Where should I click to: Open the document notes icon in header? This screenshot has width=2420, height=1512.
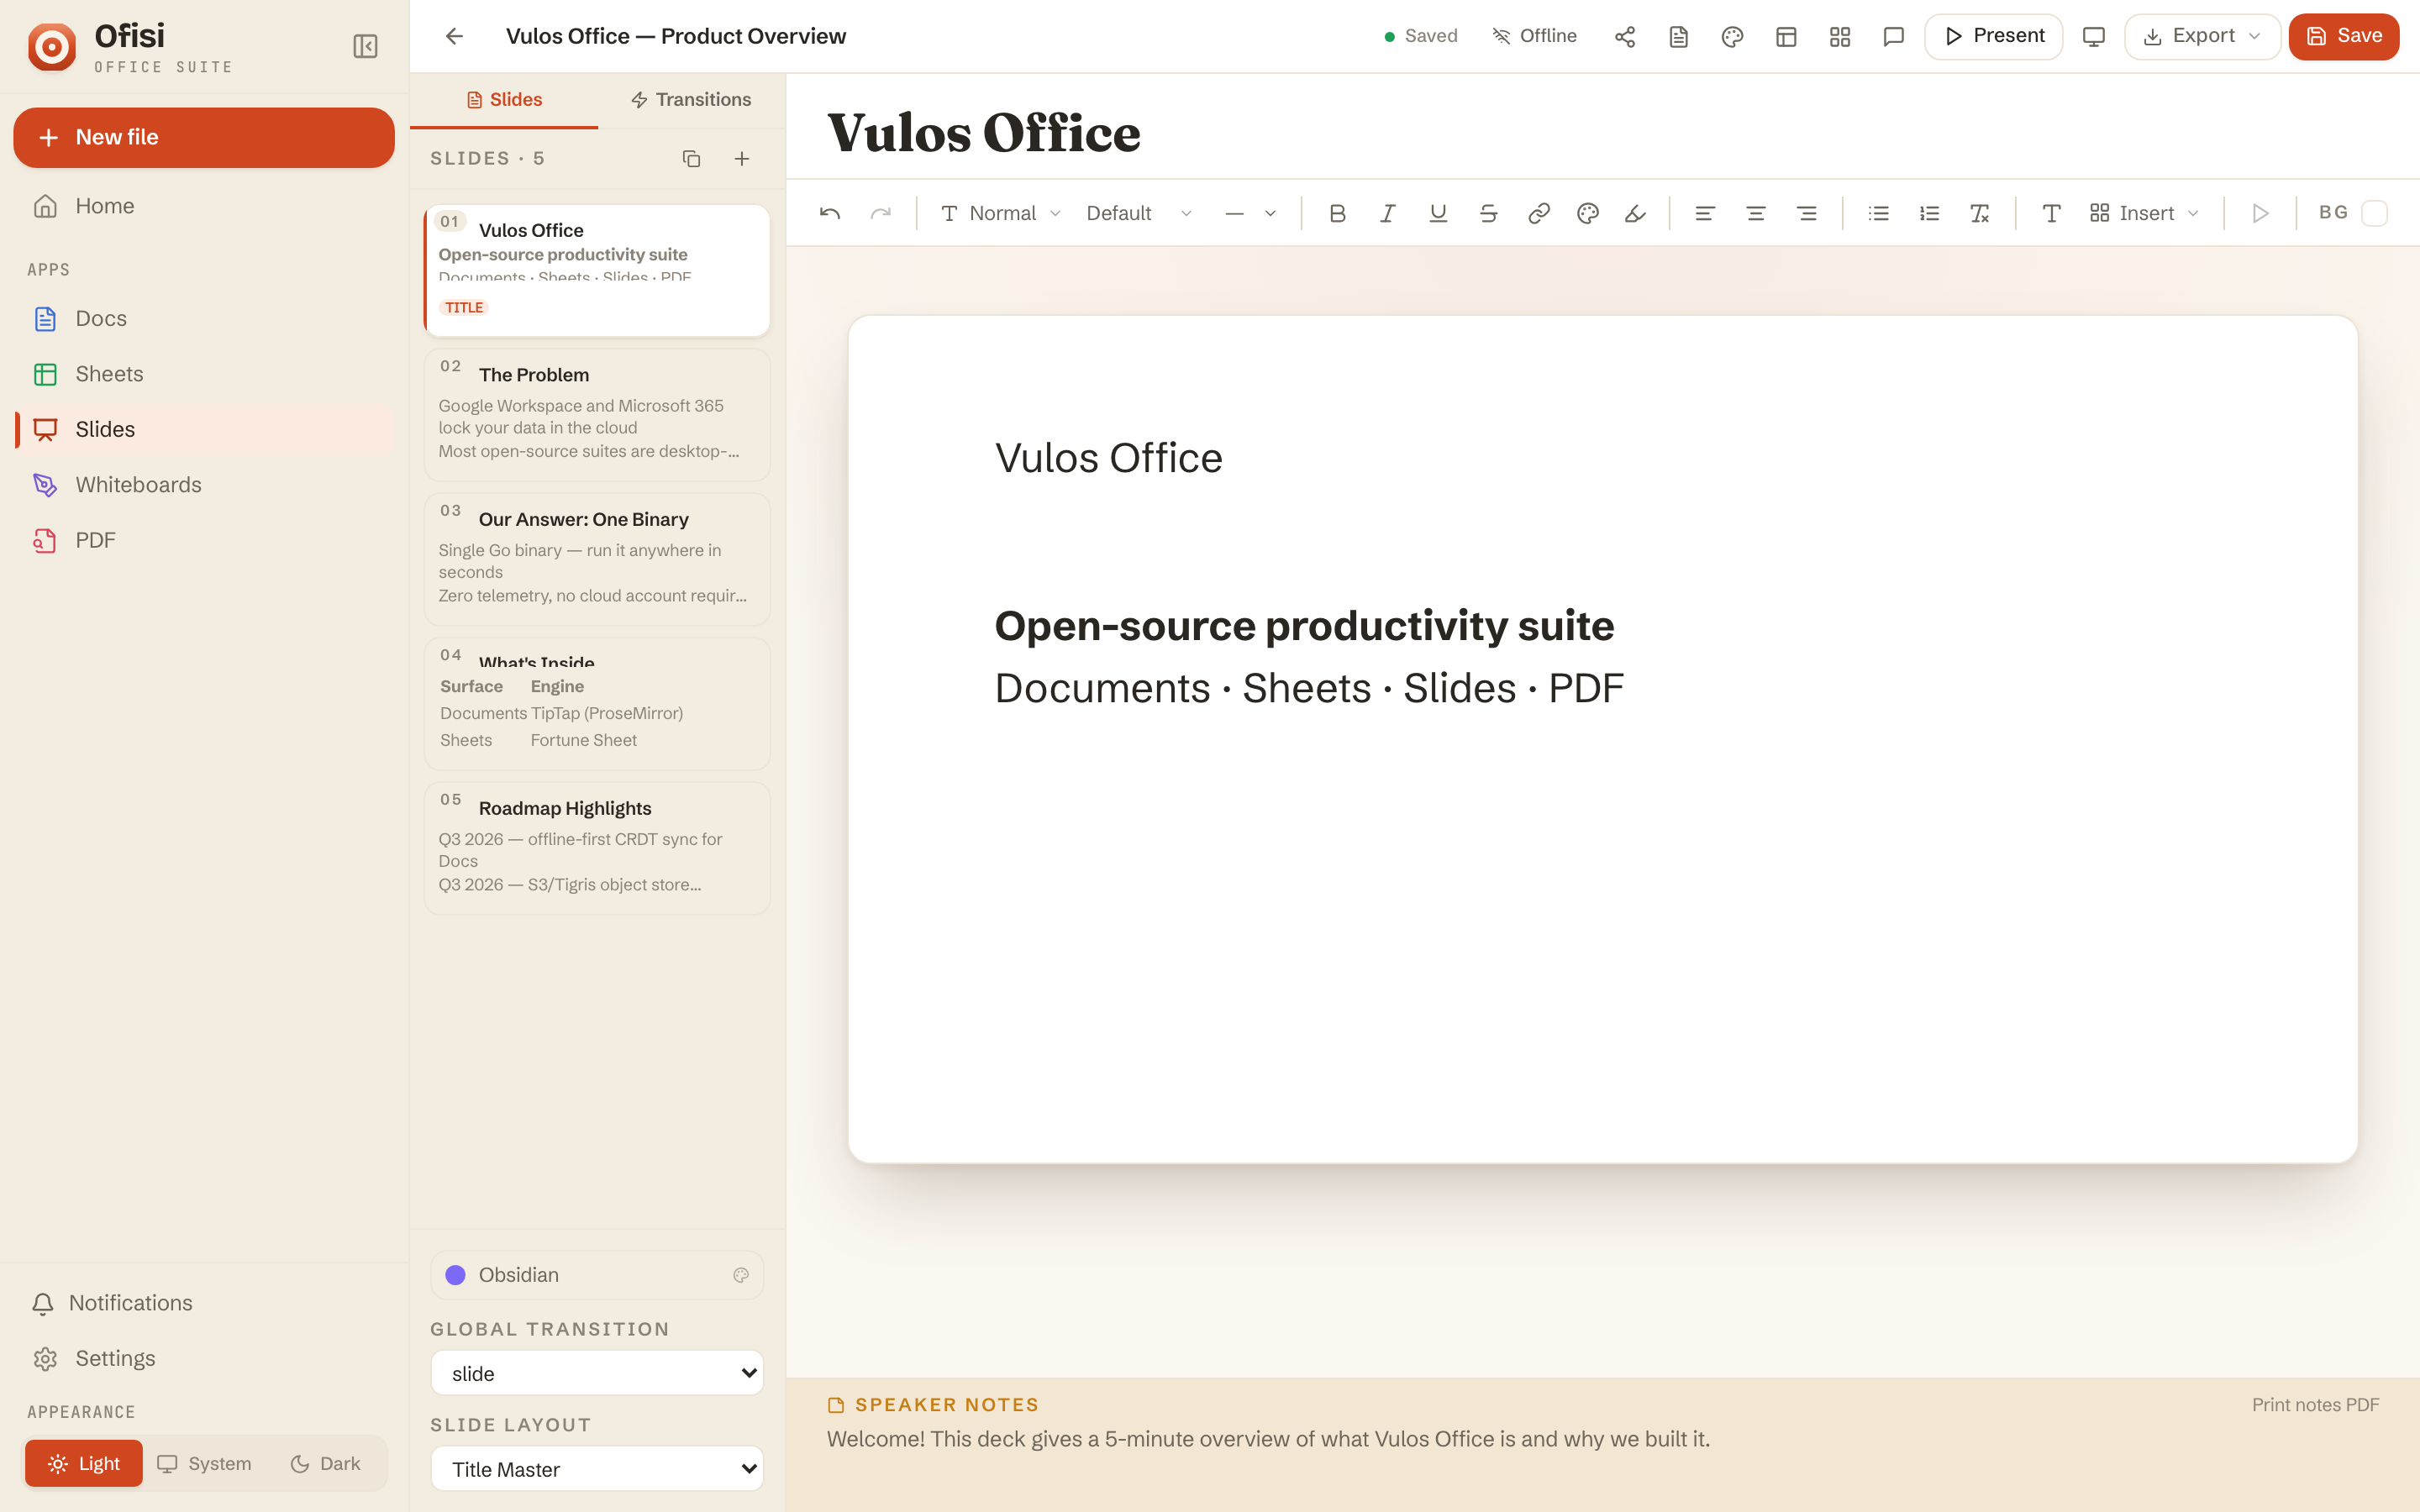pyautogui.click(x=1679, y=36)
